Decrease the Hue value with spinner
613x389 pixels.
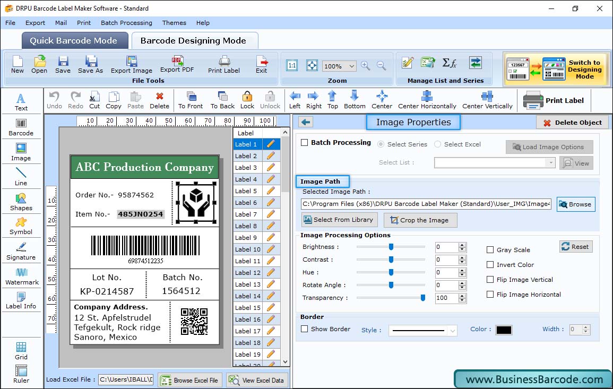462,275
